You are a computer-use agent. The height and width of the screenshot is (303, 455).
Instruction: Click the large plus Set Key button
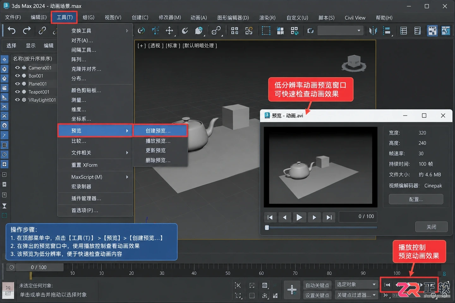292,289
